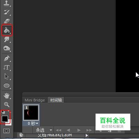The image size is (139, 139).
Task: Select the Clone Stamp tool
Action: tap(7, 3)
